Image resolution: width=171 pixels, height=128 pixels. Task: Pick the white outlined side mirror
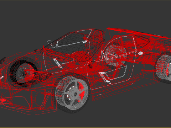coord(50,42)
